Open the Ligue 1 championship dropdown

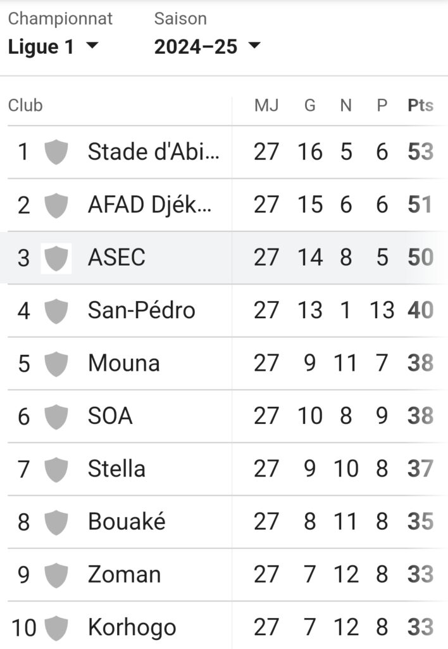tap(53, 46)
